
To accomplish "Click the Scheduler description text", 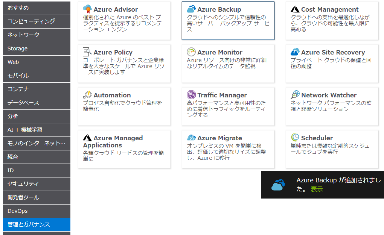I will click(330, 149).
